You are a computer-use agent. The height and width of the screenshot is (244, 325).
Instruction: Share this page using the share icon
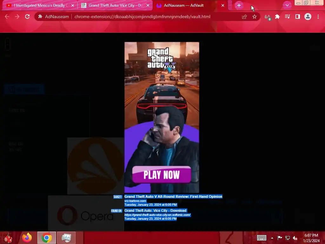[x=244, y=17]
